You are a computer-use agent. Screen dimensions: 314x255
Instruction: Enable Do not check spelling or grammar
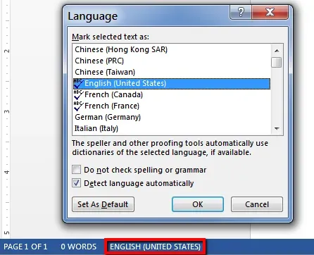pyautogui.click(x=77, y=170)
